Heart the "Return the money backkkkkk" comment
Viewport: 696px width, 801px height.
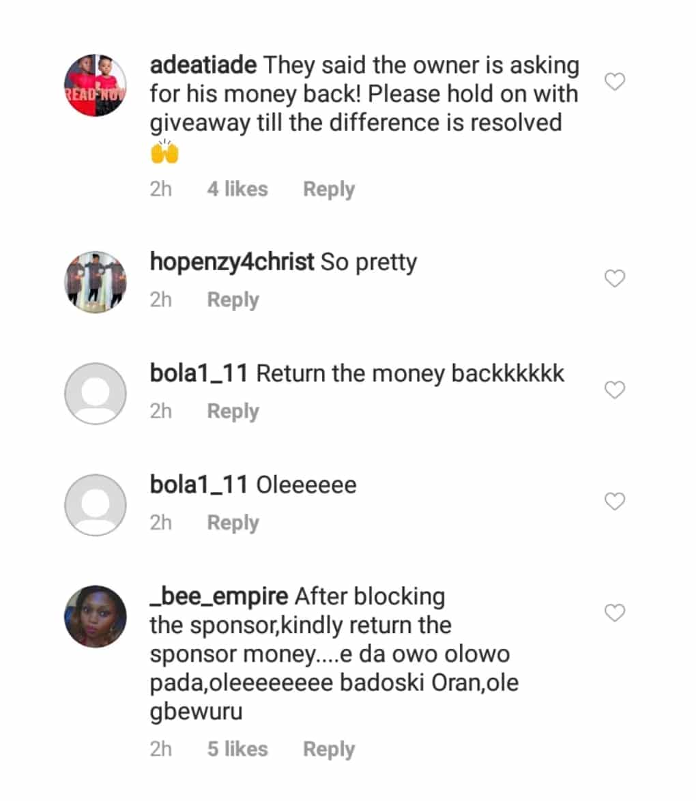tap(615, 390)
